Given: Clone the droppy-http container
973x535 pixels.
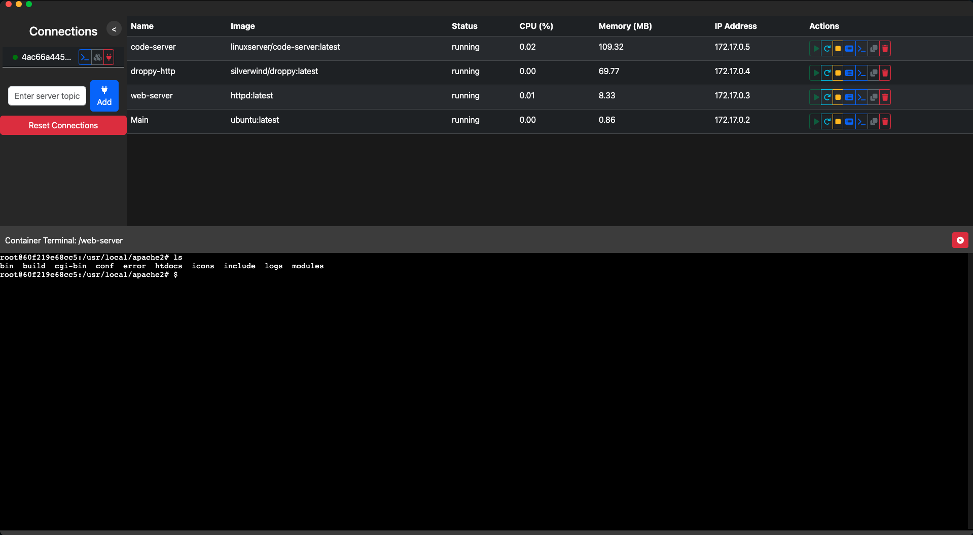Looking at the screenshot, I should pyautogui.click(x=874, y=73).
